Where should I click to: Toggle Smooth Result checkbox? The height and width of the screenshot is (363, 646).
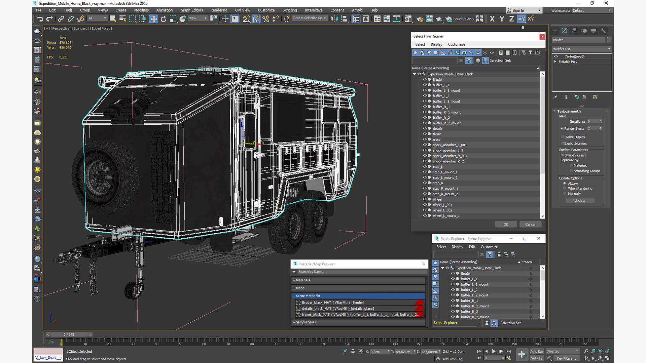pos(562,155)
